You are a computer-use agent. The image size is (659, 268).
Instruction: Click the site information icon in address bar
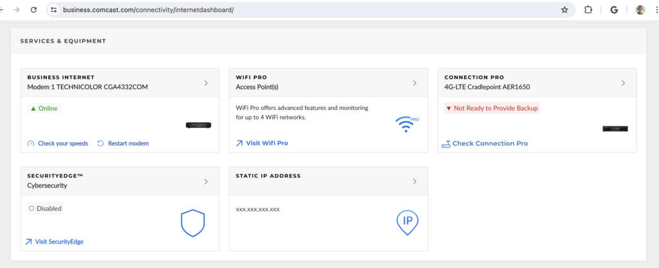53,10
